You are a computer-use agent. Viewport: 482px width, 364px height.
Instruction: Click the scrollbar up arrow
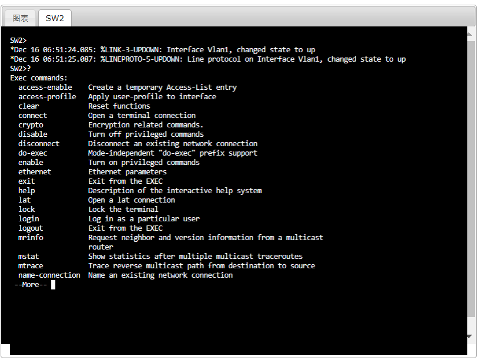(470, 35)
